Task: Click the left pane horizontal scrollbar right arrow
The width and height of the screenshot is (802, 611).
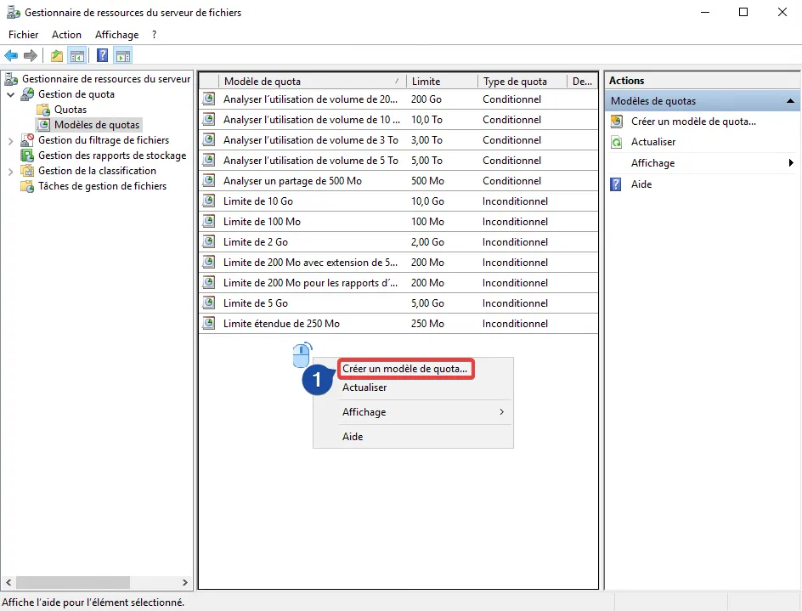Action: pyautogui.click(x=186, y=583)
